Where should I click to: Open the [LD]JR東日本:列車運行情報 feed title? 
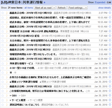(22, 3)
